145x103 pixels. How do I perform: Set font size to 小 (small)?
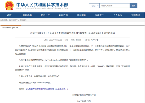(x=96, y=40)
